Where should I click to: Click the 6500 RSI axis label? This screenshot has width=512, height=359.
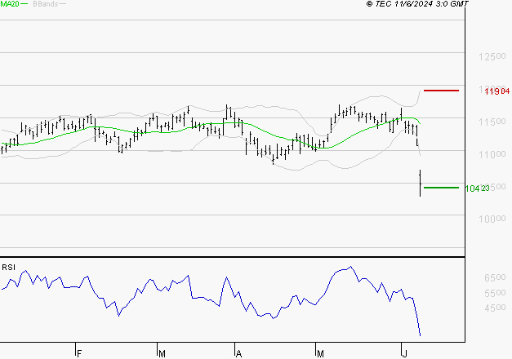(495, 277)
